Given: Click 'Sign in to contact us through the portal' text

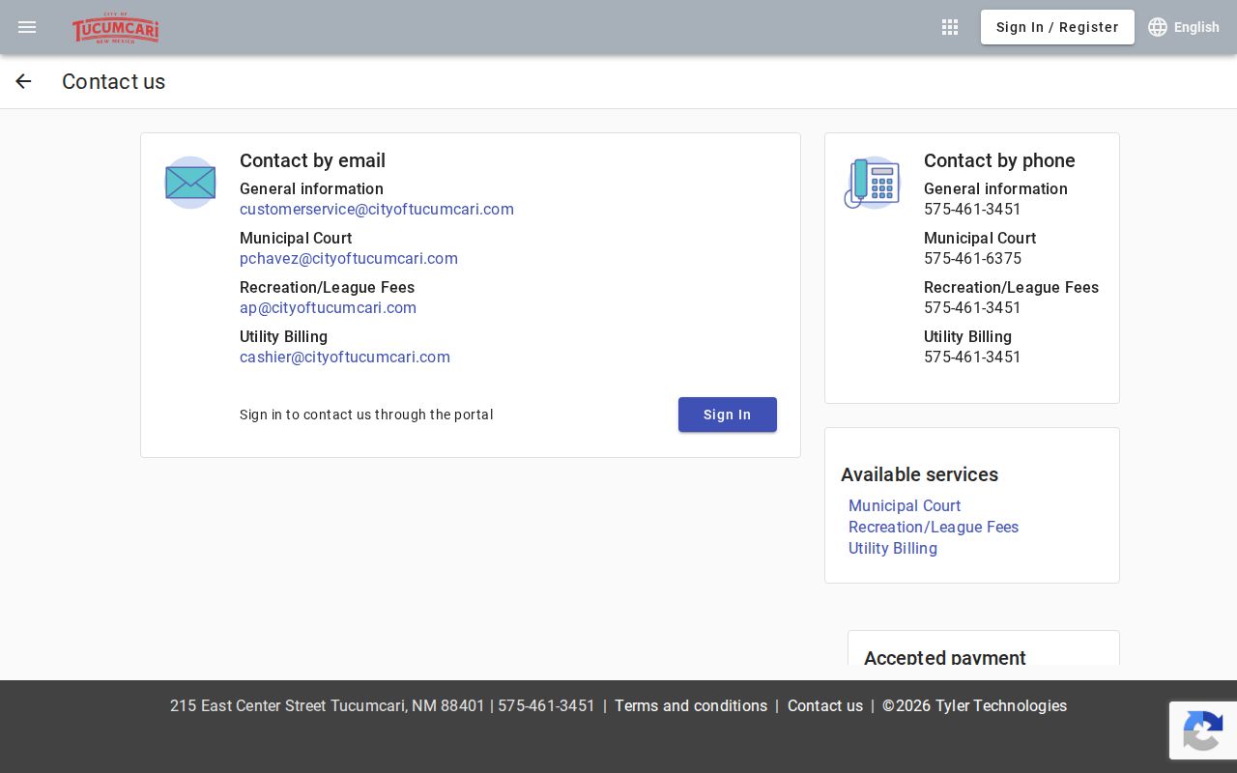Looking at the screenshot, I should (366, 415).
